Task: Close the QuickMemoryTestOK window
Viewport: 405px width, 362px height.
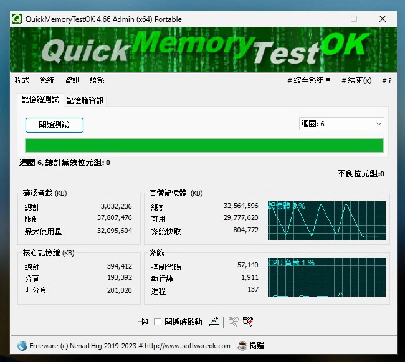Action: (383, 19)
